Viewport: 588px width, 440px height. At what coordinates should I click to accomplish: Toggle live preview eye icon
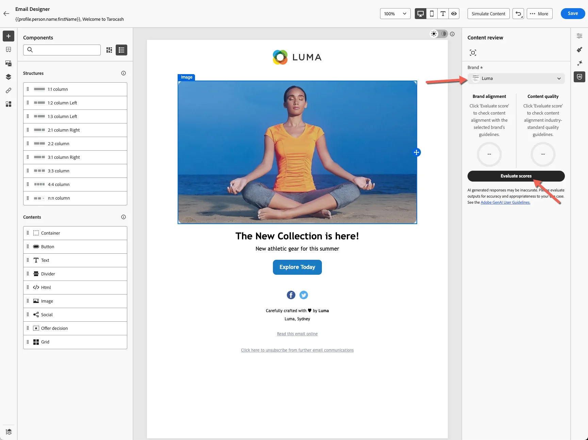tap(454, 14)
